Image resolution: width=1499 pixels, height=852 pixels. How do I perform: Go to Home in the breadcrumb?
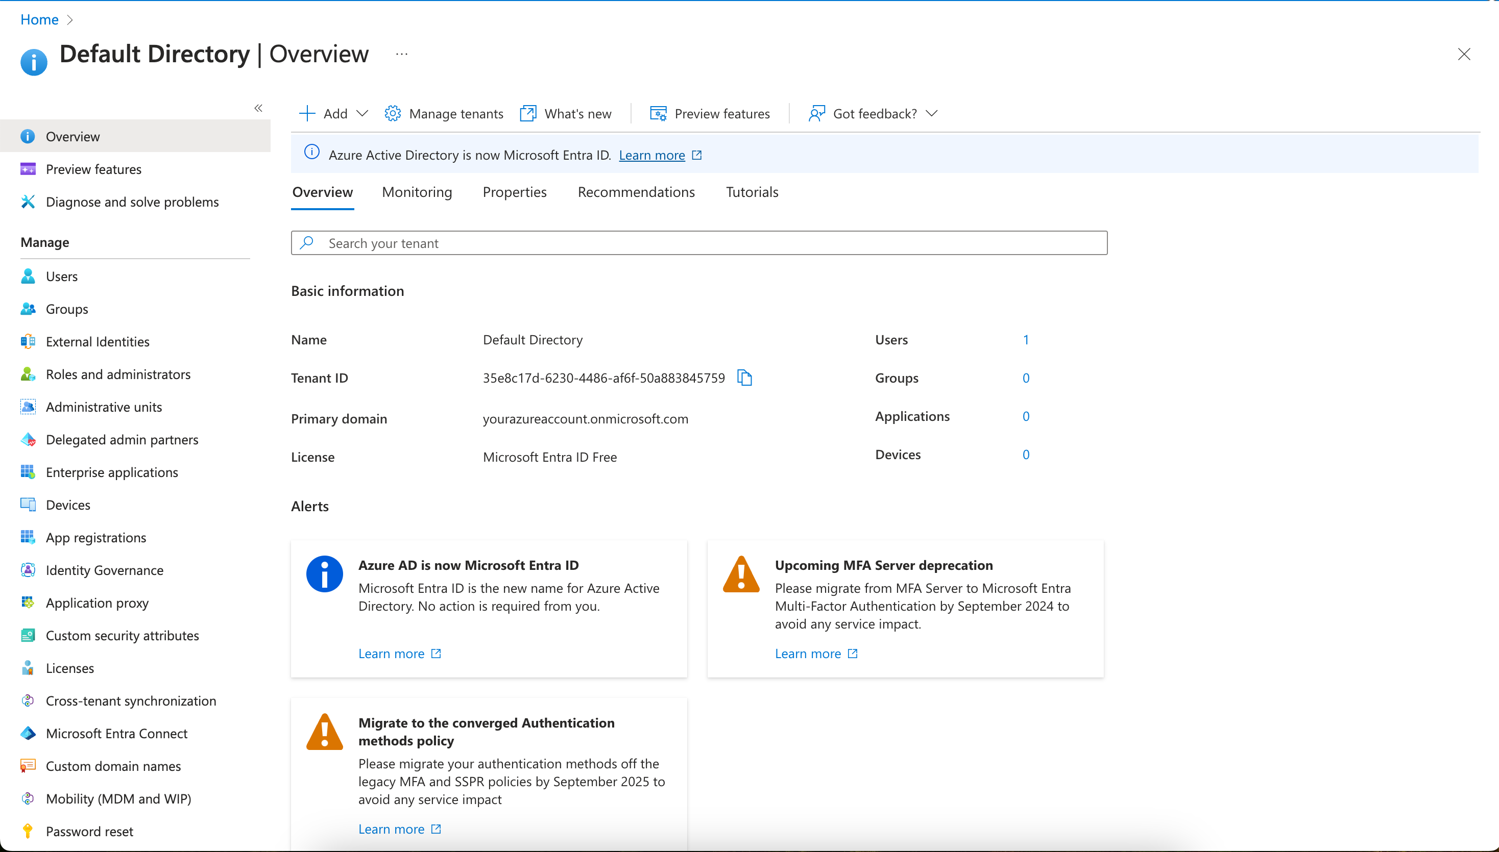[39, 19]
